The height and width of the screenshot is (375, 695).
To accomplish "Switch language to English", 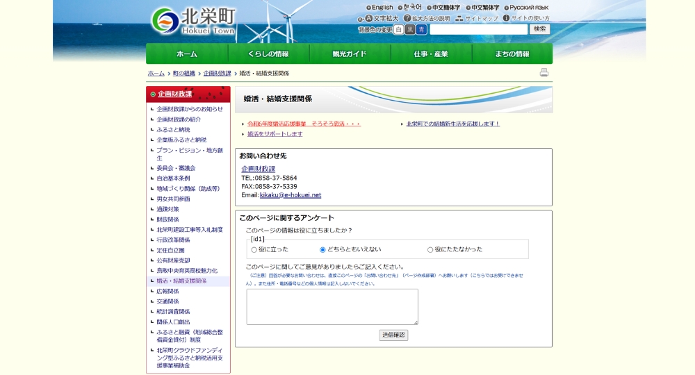I will [379, 8].
